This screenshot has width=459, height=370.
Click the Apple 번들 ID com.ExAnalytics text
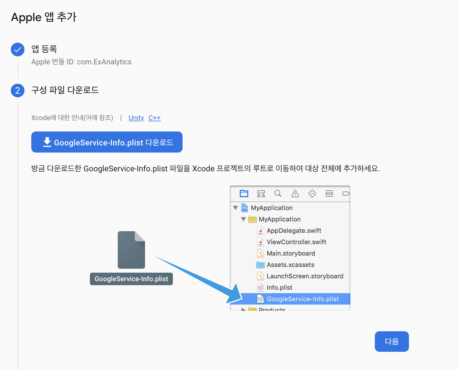[x=81, y=62]
